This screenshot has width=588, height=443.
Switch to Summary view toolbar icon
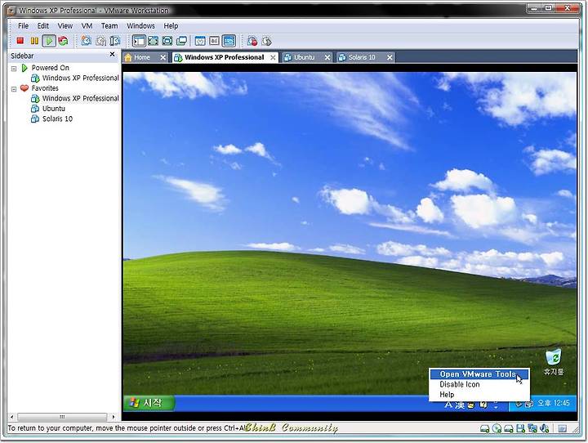click(x=200, y=41)
